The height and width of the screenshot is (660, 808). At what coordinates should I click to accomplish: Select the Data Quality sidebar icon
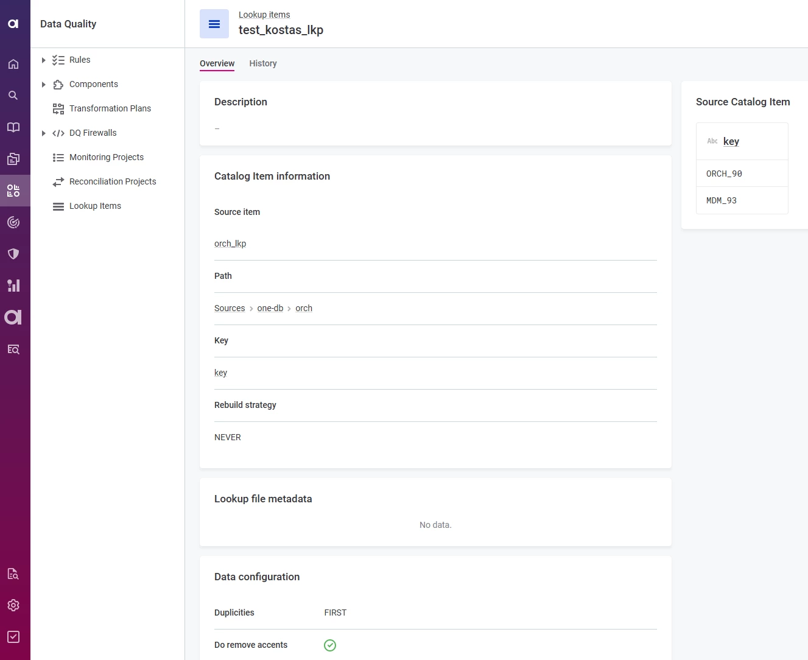click(13, 191)
